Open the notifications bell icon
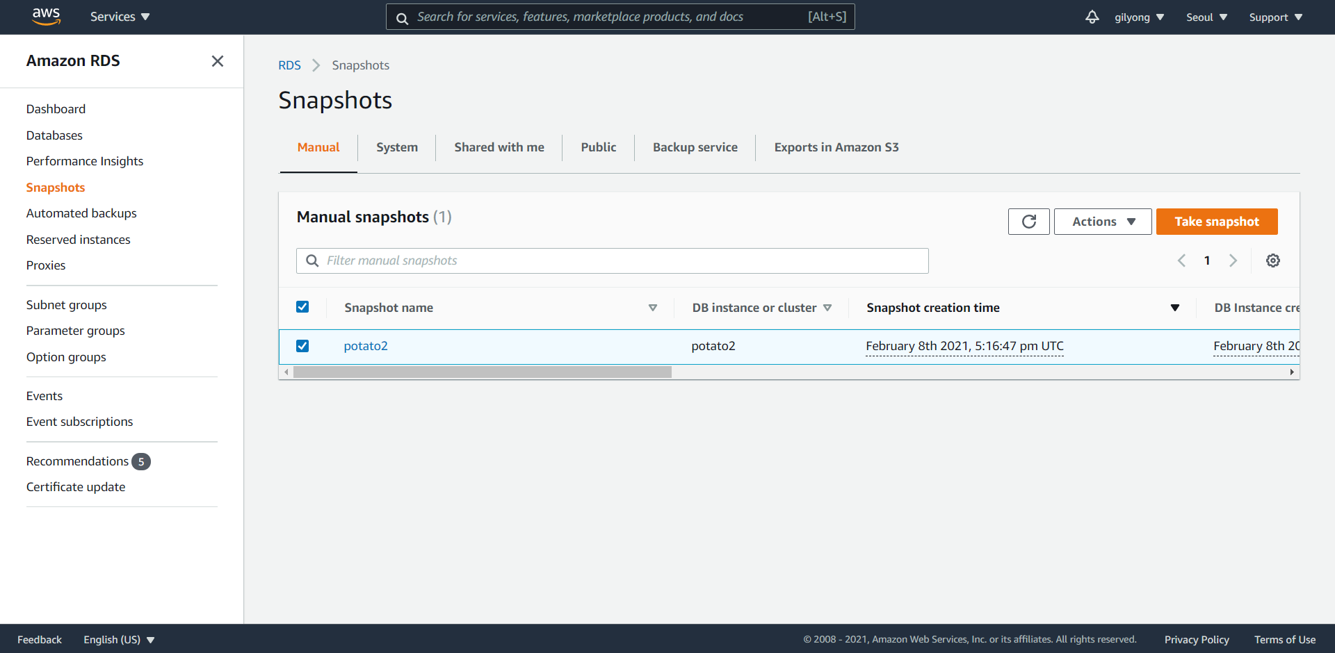Viewport: 1335px width, 653px height. 1092,17
